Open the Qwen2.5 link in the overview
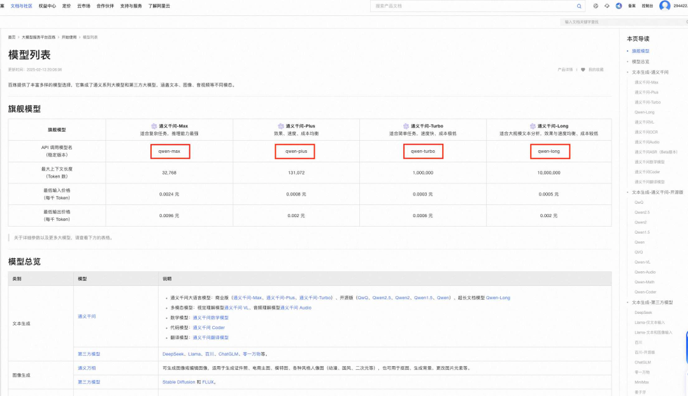The width and height of the screenshot is (688, 396). tap(382, 298)
